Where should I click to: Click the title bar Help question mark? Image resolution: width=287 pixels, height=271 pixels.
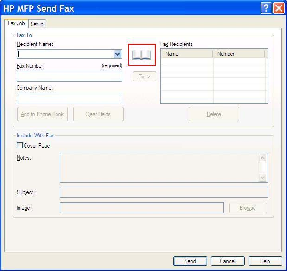(x=266, y=8)
